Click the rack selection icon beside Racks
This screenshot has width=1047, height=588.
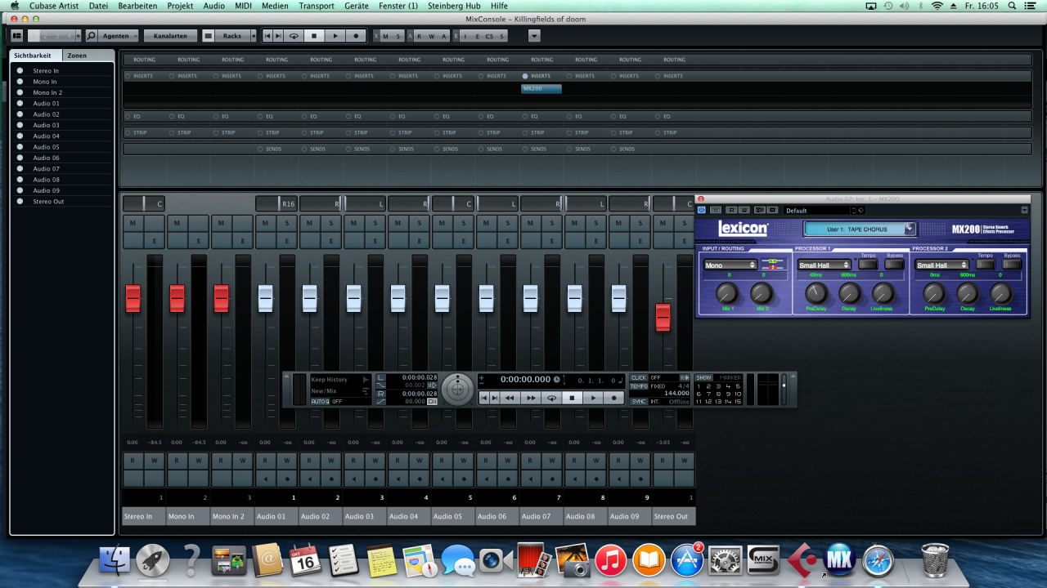[209, 36]
